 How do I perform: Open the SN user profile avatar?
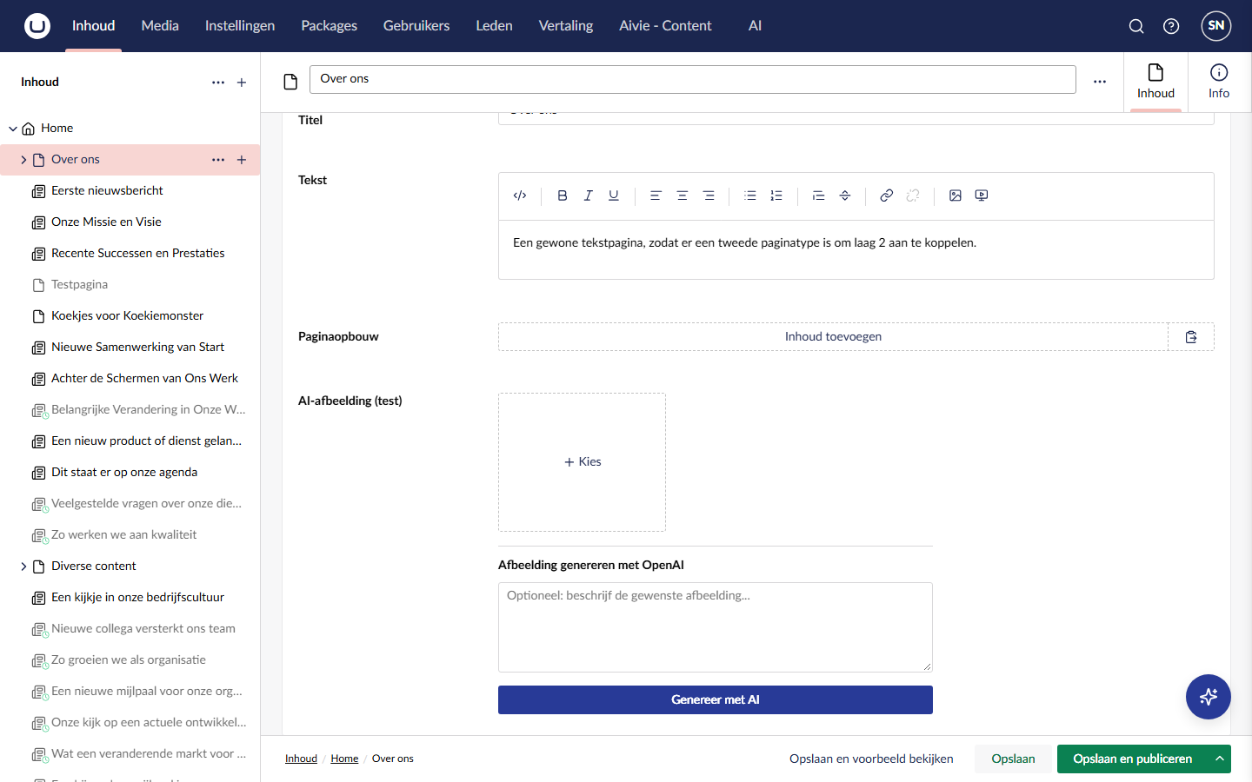(x=1216, y=26)
